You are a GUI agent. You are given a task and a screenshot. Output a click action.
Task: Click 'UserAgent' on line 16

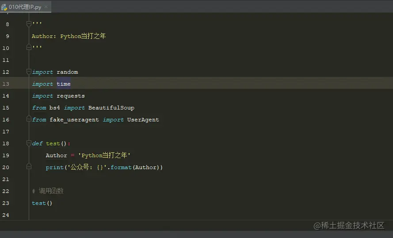click(143, 120)
